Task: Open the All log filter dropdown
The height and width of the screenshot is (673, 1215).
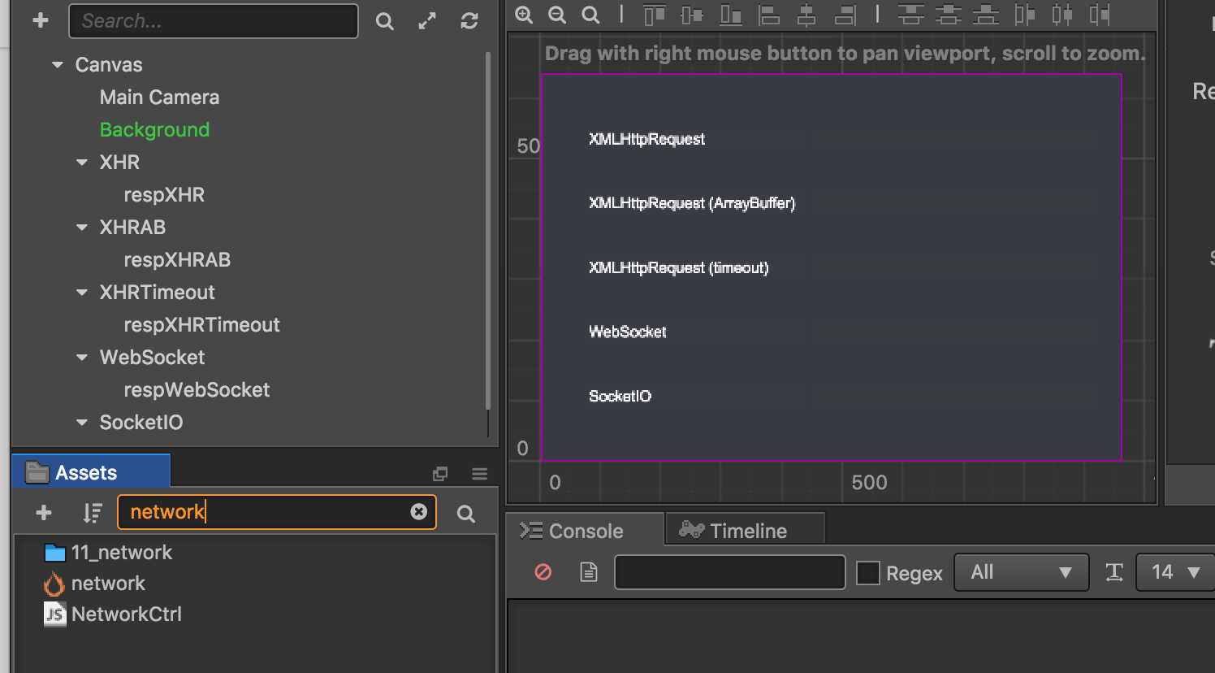Action: (x=1021, y=571)
